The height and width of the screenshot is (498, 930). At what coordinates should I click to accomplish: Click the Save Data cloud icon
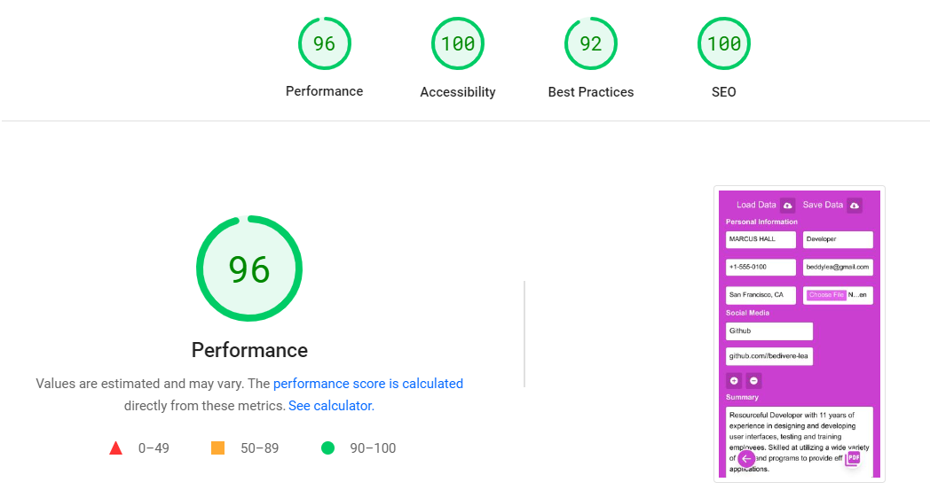click(855, 206)
